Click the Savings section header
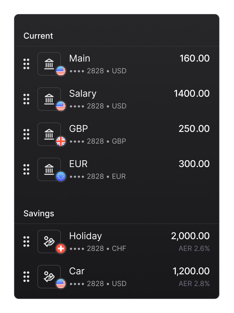Screen dimensions: 234x313 point(39,213)
